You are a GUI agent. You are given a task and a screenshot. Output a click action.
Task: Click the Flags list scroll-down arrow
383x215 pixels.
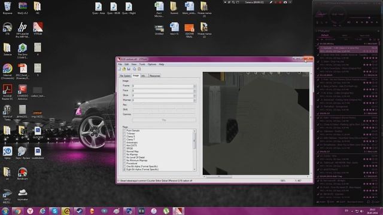coord(194,169)
